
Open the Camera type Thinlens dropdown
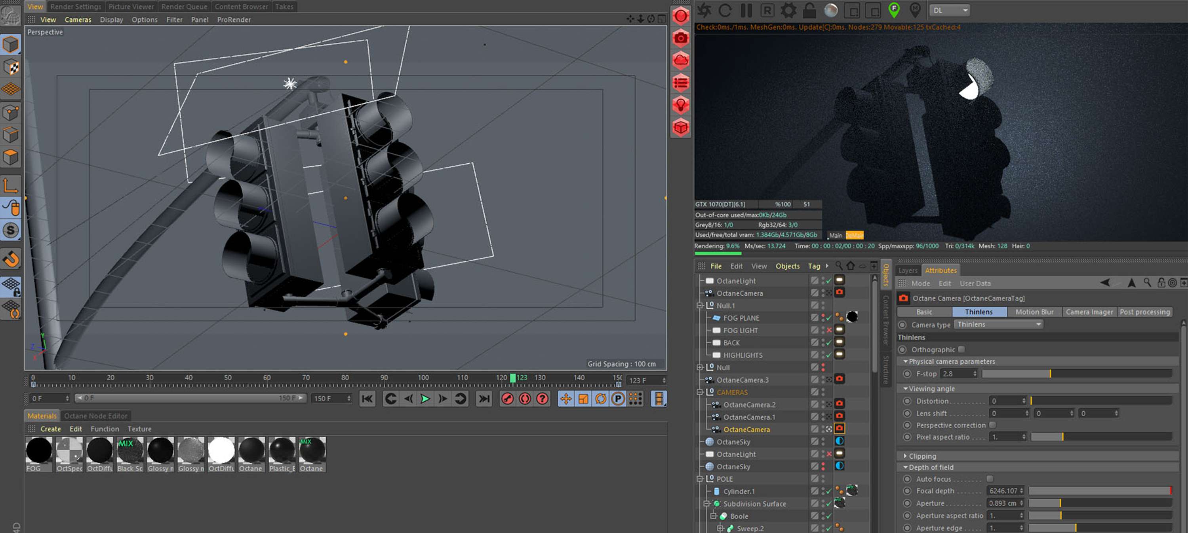[x=998, y=324]
